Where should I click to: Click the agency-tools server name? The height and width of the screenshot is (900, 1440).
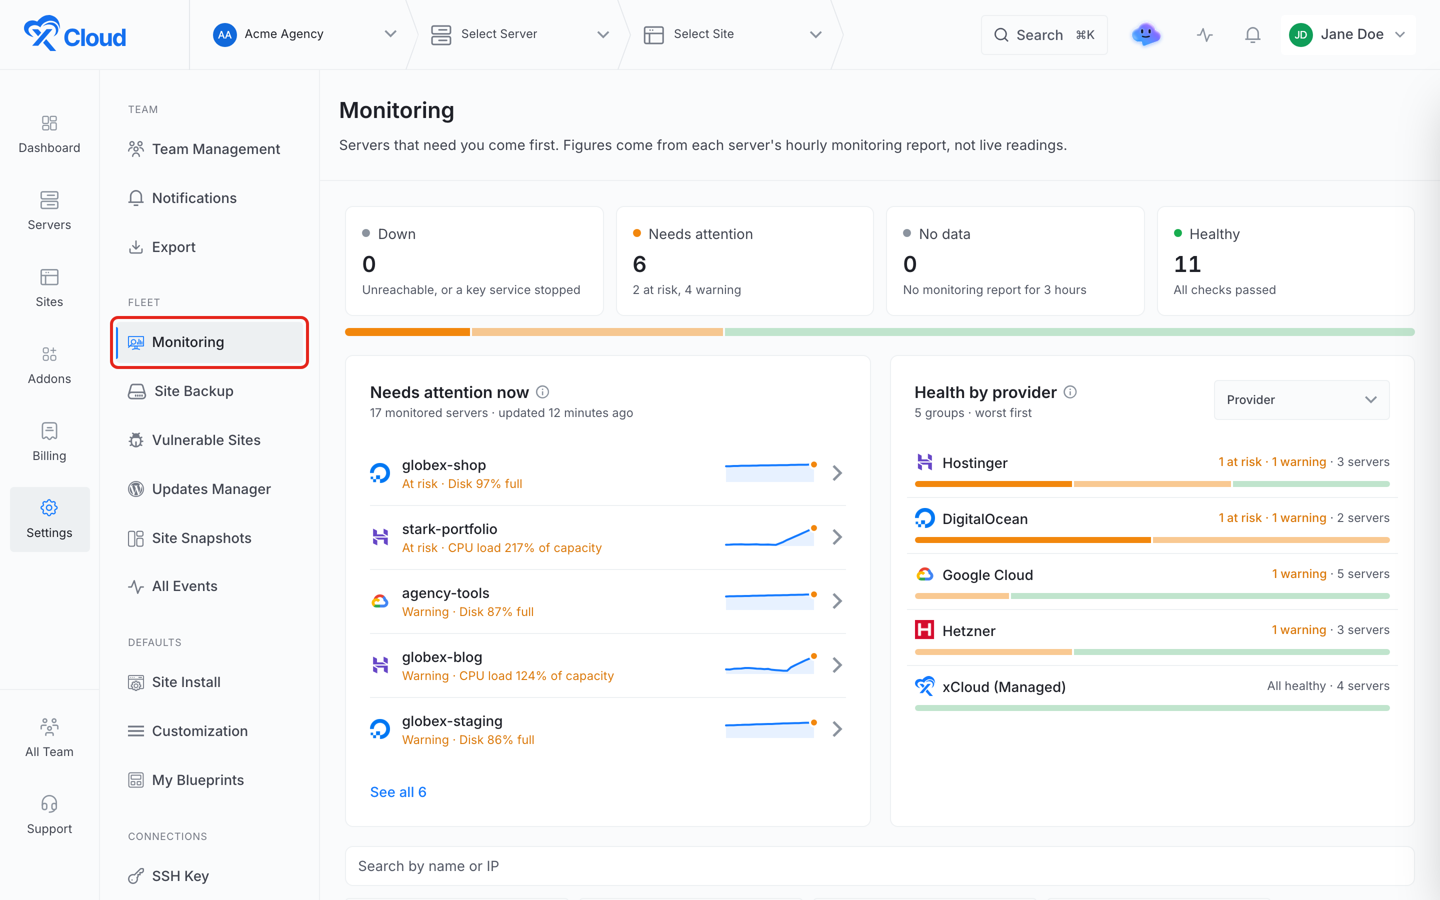tap(445, 593)
